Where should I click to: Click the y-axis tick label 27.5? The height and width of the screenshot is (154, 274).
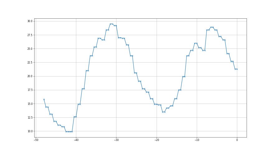[x=30, y=35]
